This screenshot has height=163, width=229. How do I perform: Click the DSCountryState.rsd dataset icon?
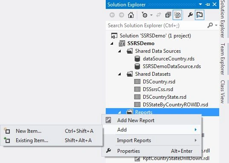137,97
